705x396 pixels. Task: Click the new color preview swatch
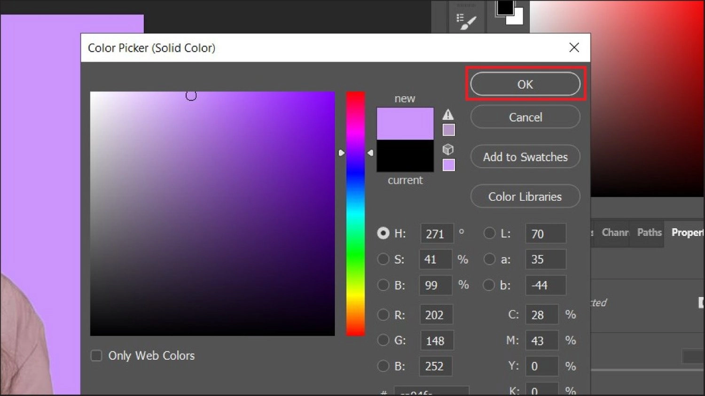pyautogui.click(x=405, y=124)
